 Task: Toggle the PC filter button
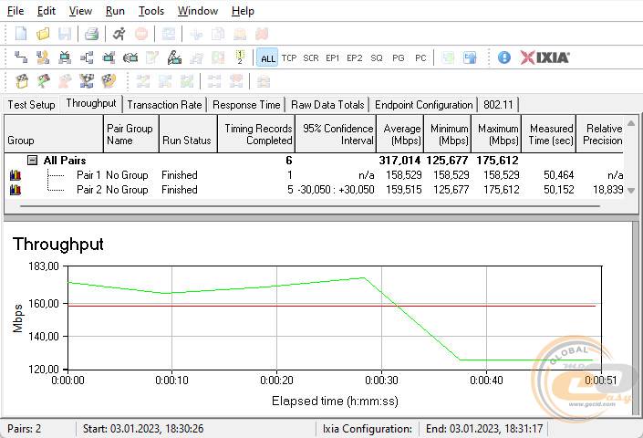(420, 57)
